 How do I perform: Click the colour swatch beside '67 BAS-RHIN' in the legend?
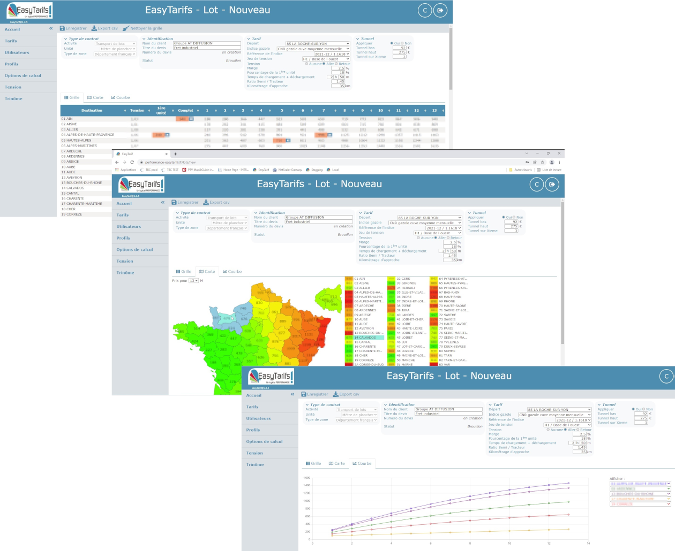[434, 293]
